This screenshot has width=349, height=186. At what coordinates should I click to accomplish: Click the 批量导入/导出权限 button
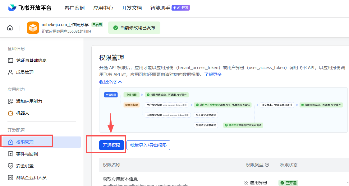pos(149,145)
